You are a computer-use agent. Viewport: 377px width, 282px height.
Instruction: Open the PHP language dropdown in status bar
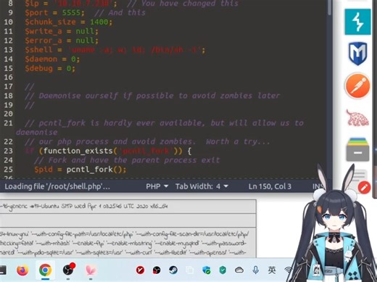point(157,186)
